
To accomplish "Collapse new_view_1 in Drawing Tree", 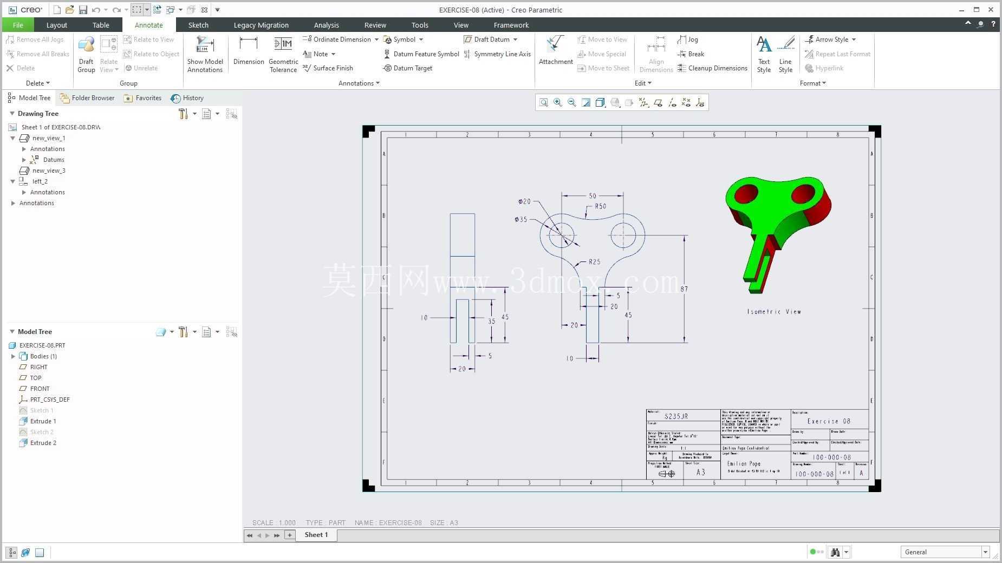I will coord(13,138).
